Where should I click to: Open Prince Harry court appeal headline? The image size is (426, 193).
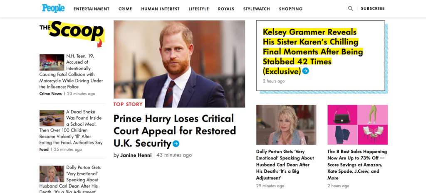tap(173, 131)
